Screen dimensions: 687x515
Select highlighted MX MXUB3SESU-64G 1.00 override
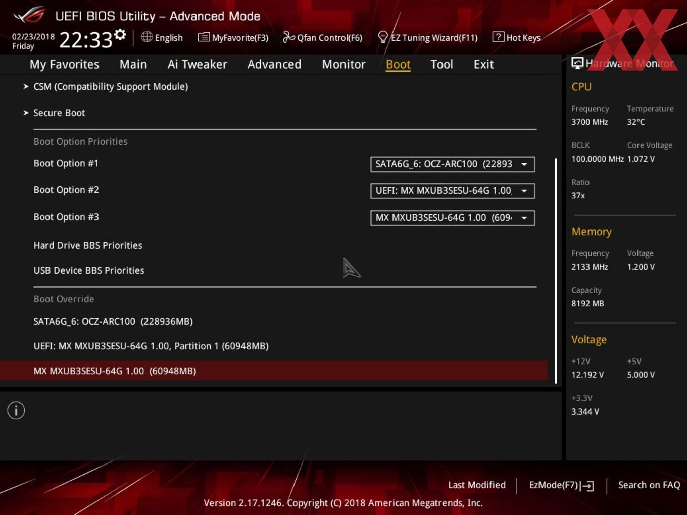(274, 371)
